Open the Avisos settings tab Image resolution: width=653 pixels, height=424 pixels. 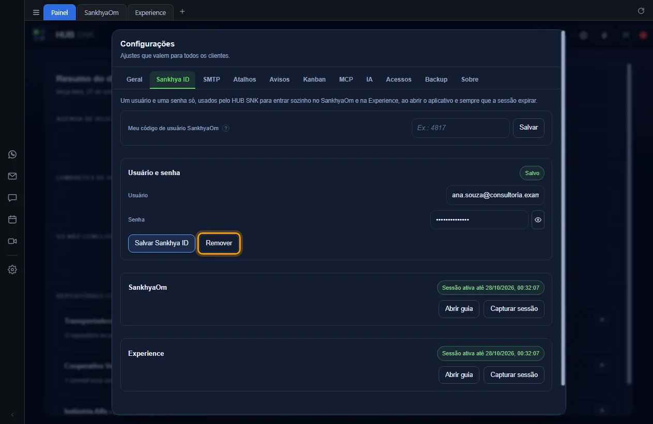(x=279, y=80)
